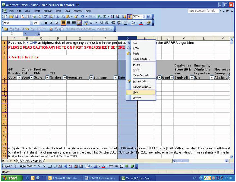Increase decimal places
The image size is (236, 182).
point(102,23)
